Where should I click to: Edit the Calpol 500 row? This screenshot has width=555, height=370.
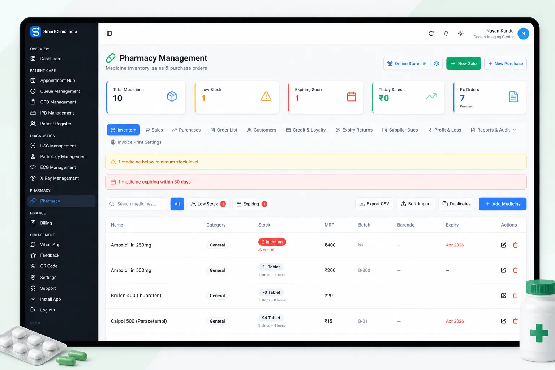(503, 321)
